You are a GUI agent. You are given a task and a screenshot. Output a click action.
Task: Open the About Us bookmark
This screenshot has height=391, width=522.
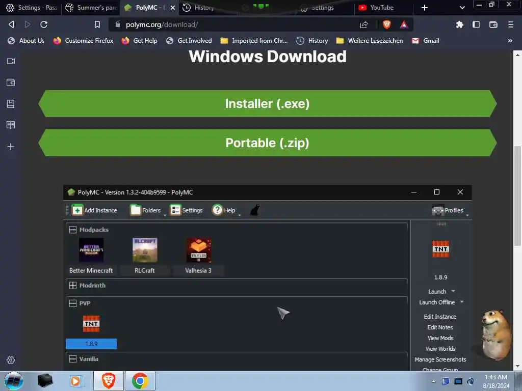pyautogui.click(x=27, y=41)
